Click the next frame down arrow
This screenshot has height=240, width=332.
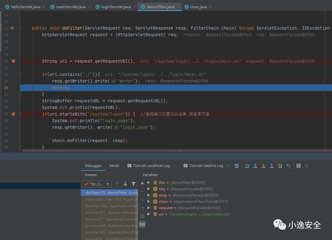[x=125, y=184]
